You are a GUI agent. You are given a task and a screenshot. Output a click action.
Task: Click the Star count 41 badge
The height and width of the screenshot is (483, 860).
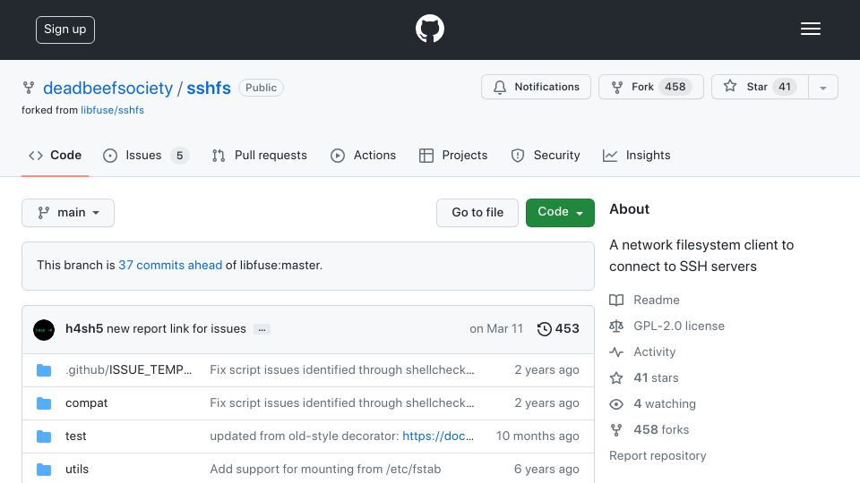[x=785, y=87]
